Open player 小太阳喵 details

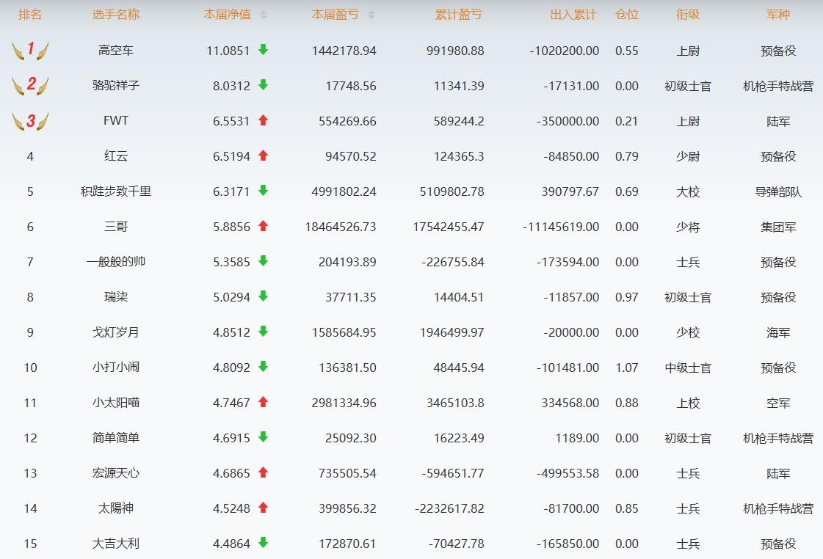click(x=115, y=403)
